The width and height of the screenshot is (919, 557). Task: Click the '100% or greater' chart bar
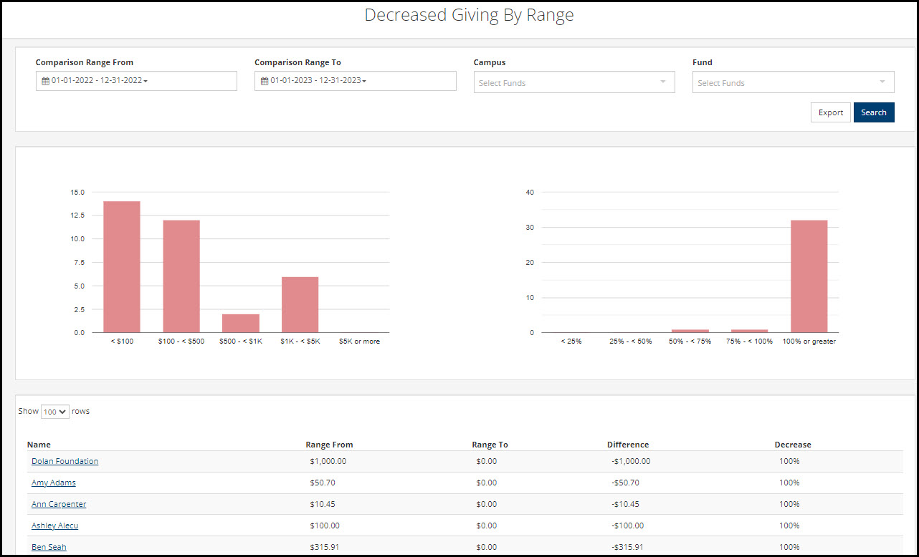[x=809, y=276]
